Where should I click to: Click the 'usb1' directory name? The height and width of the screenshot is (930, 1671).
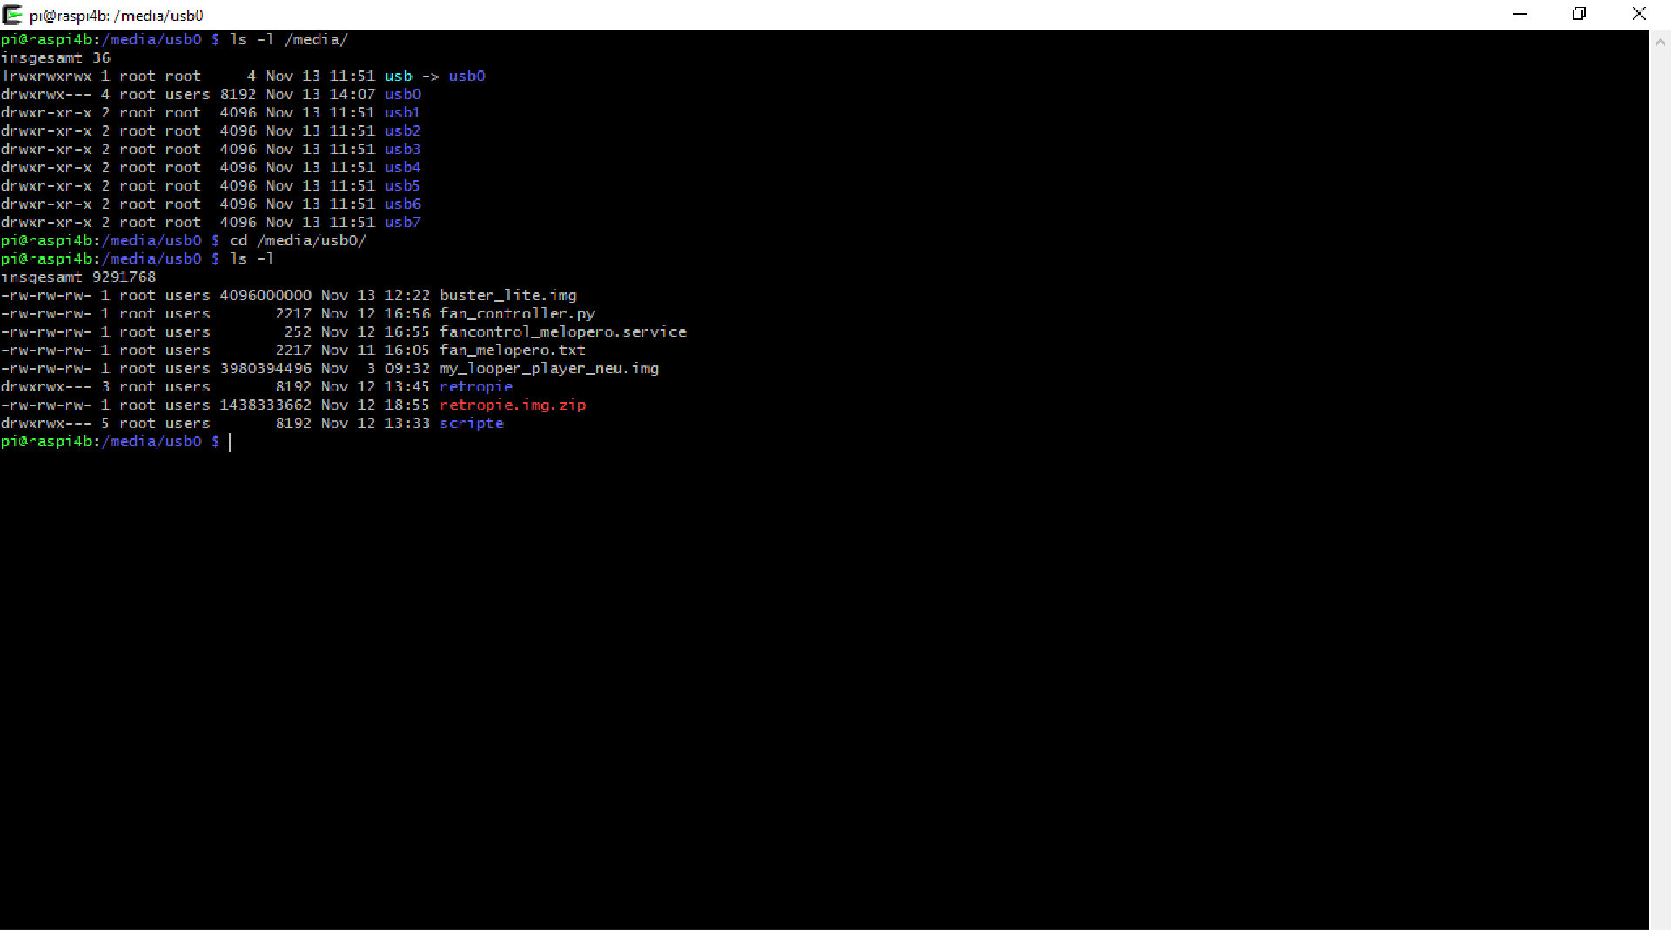403,113
